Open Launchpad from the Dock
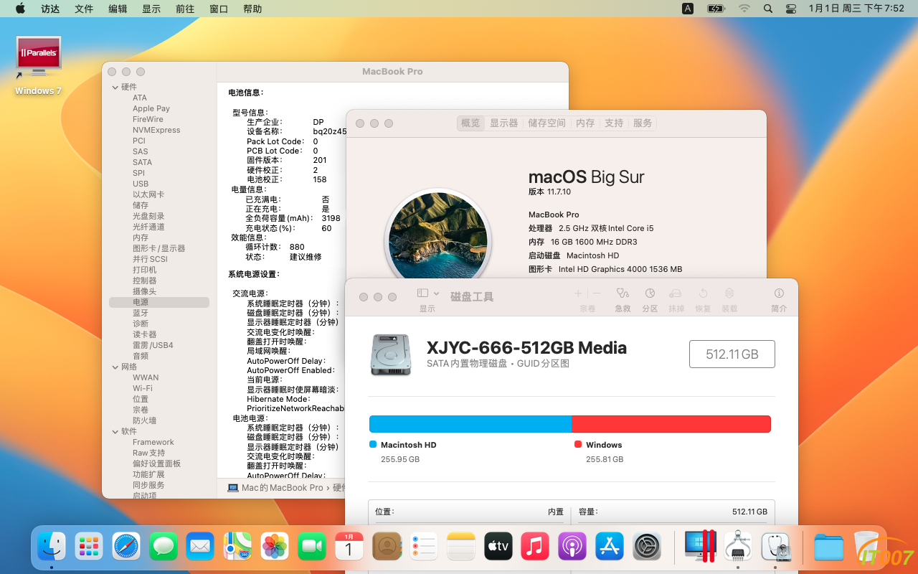The width and height of the screenshot is (918, 574). 89,547
